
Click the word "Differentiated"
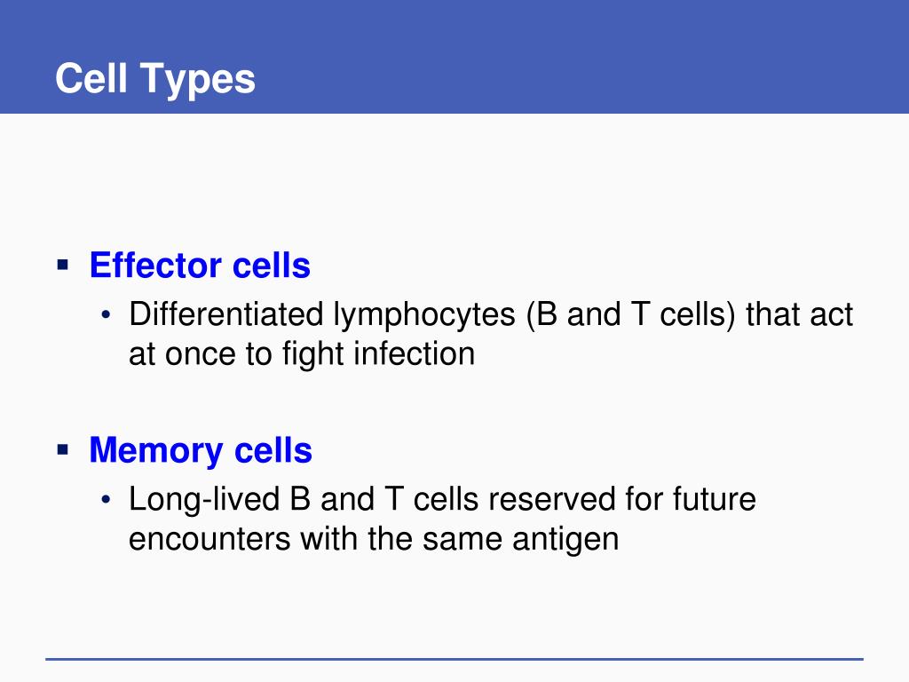(226, 314)
